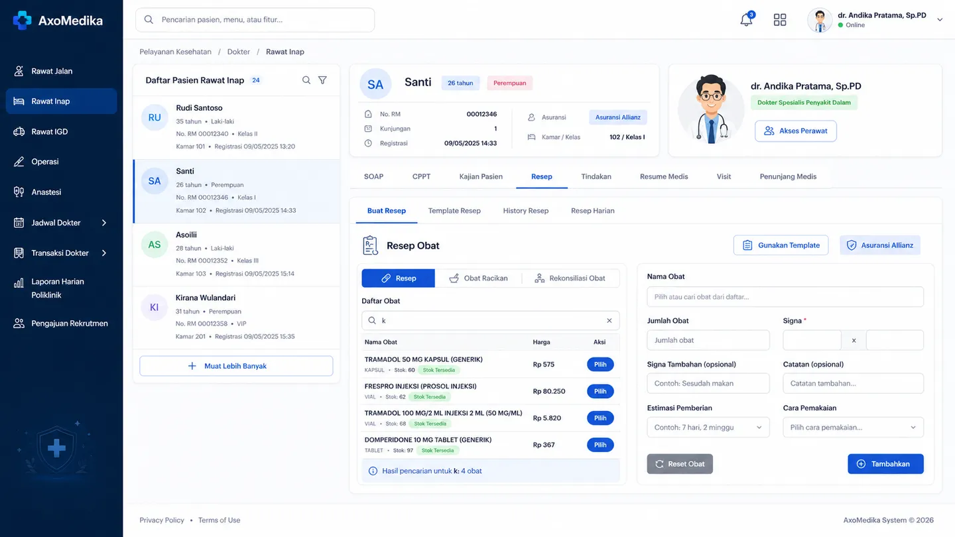The height and width of the screenshot is (537, 955).
Task: Open Laporan Harian Poliklinik
Action: click(61, 288)
